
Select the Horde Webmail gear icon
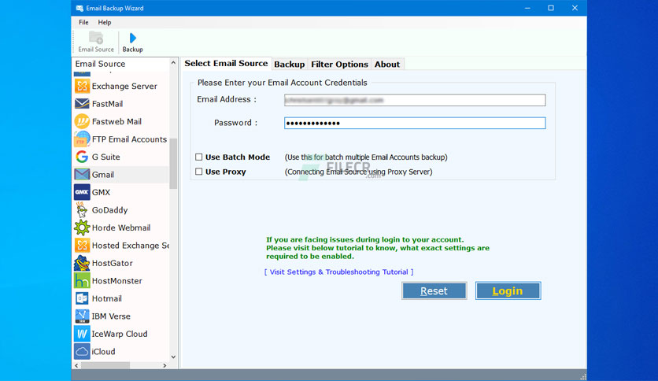point(82,227)
